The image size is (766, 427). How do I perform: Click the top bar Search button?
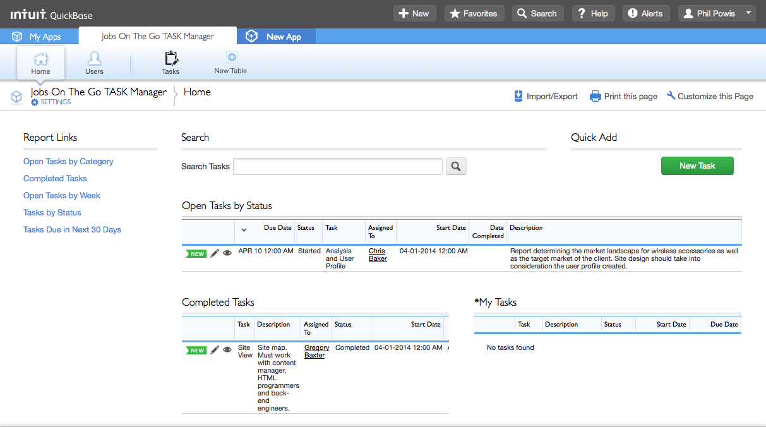point(537,13)
